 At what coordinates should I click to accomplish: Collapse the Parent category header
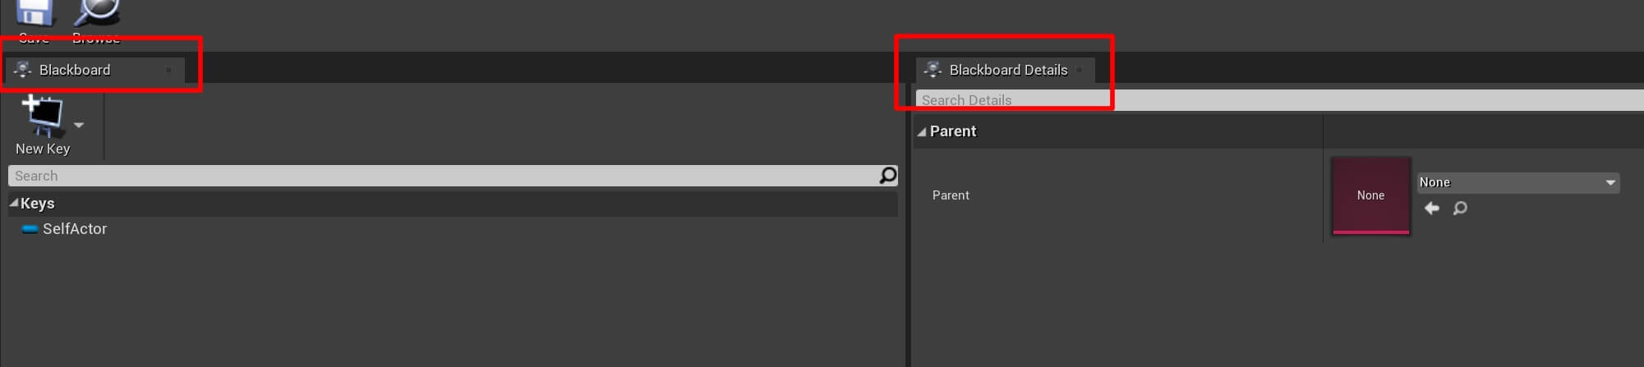922,131
